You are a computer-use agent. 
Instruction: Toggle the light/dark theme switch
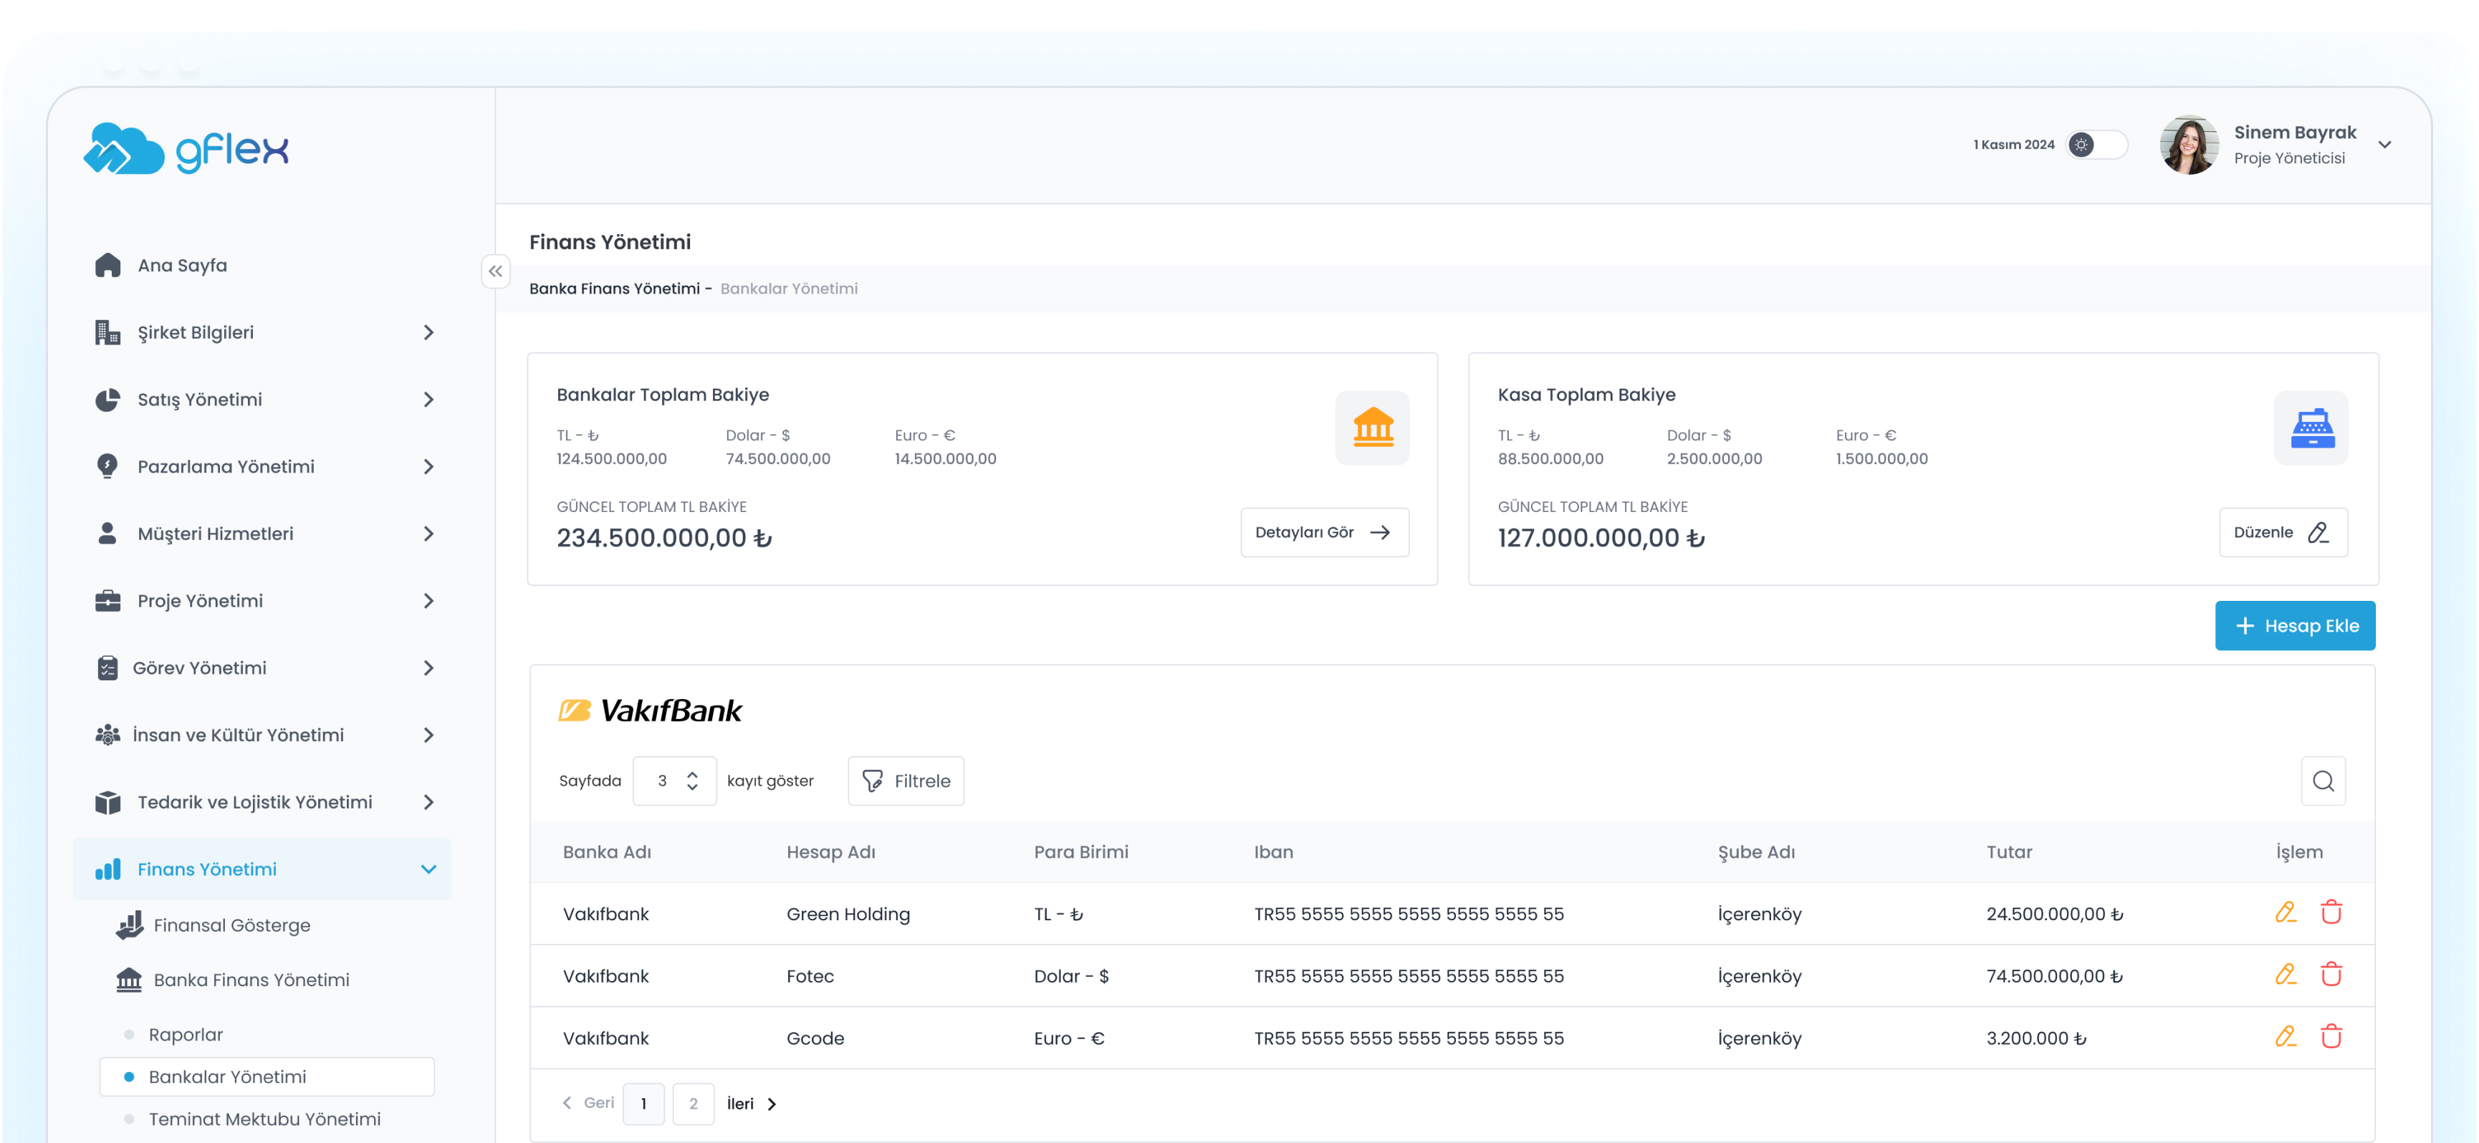point(2095,145)
